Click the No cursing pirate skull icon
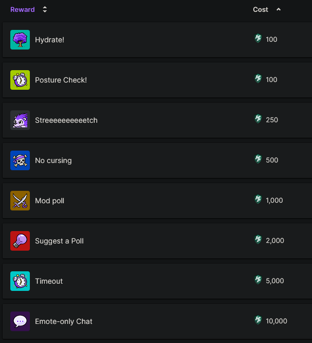The image size is (312, 343). (20, 160)
